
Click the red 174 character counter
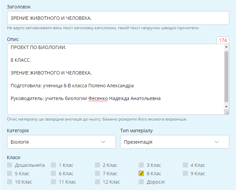pos(223,40)
